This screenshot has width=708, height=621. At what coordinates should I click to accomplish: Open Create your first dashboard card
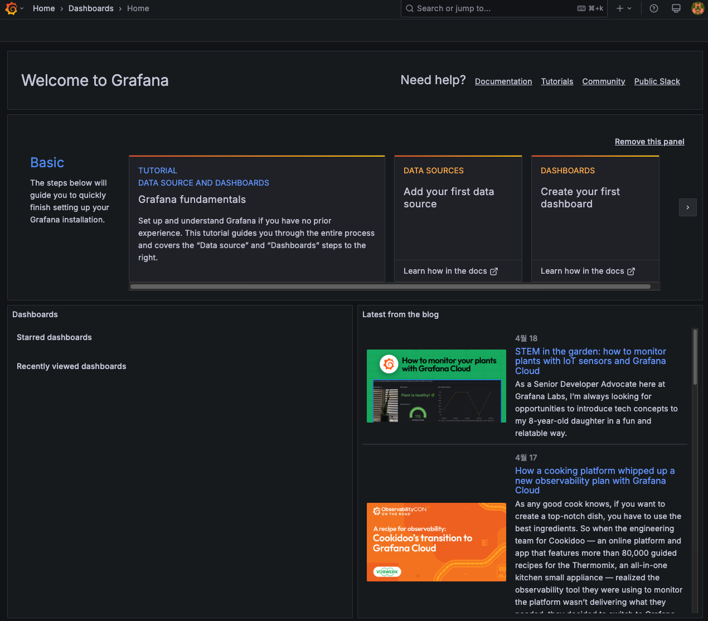coord(595,208)
